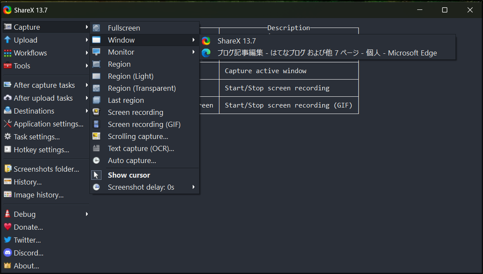Click the Discord logo icon
The width and height of the screenshot is (483, 274).
coord(8,253)
